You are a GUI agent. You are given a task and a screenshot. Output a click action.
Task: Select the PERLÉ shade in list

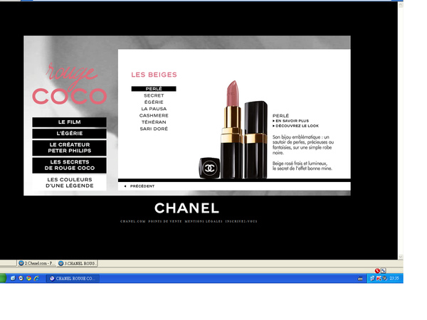[154, 89]
